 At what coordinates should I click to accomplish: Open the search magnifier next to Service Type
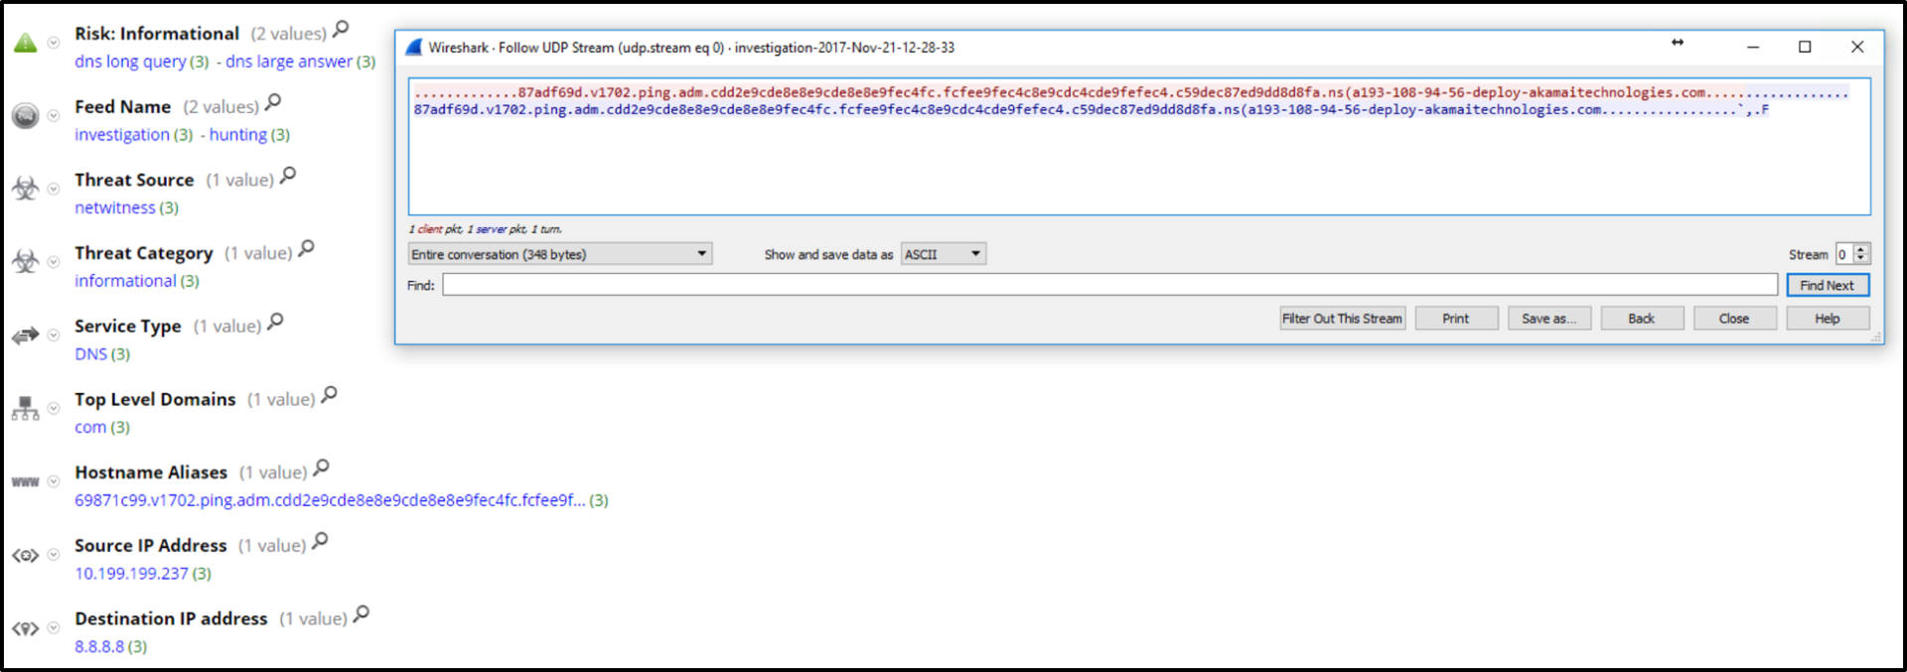pyautogui.click(x=275, y=322)
